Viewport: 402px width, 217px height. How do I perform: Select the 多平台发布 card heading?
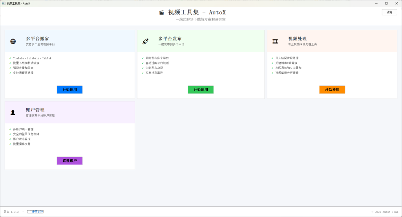[170, 39]
